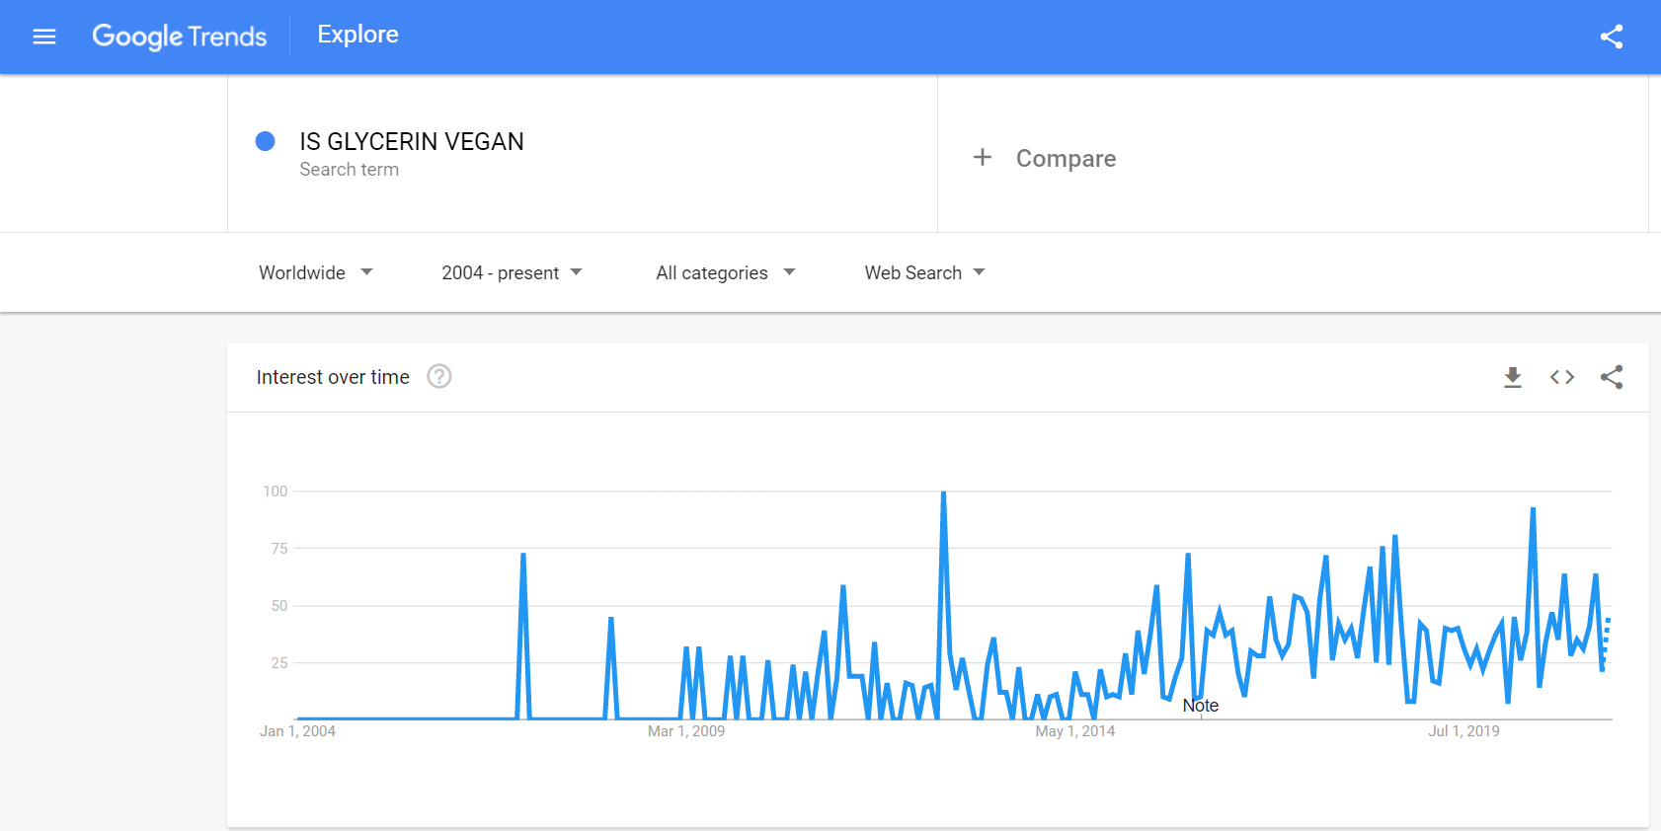Open the 2004 - present date range dropdown
The image size is (1661, 831).
[x=512, y=272]
